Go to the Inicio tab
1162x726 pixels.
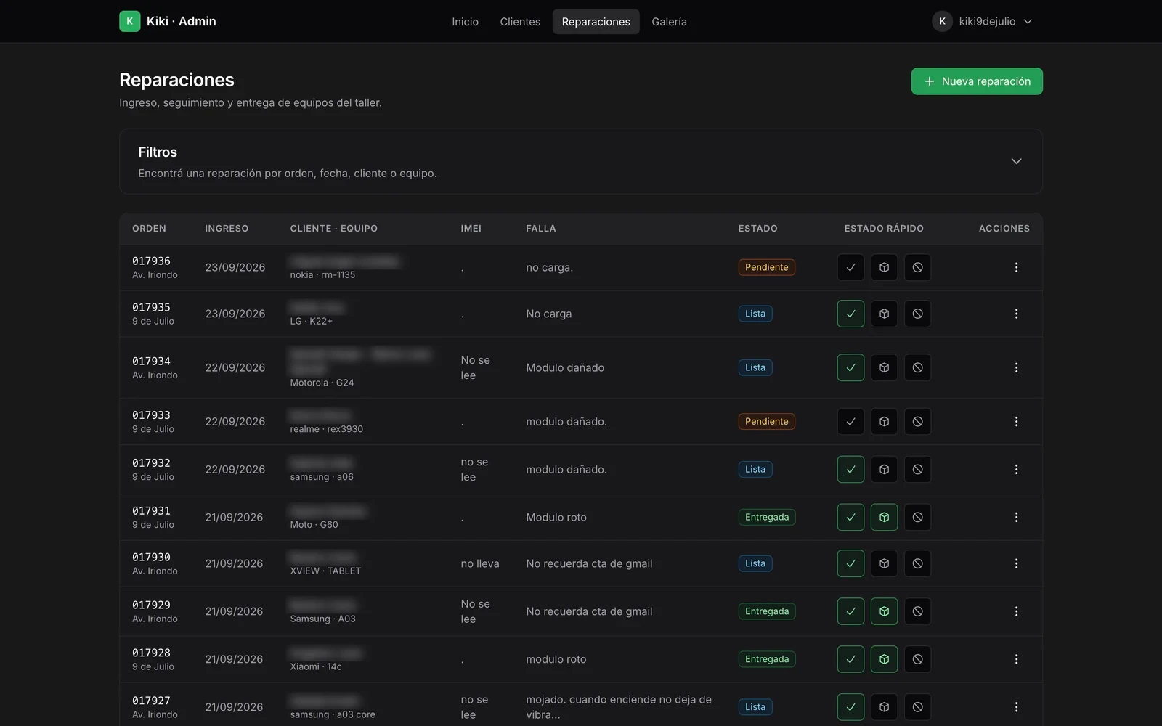465,21
